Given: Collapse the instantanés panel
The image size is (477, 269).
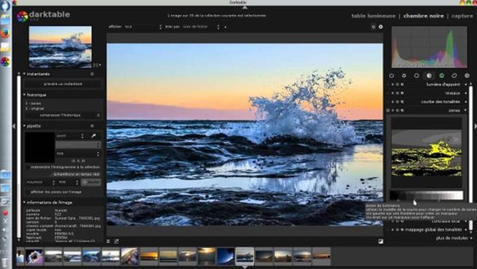Looking at the screenshot, I should pyautogui.click(x=24, y=74).
